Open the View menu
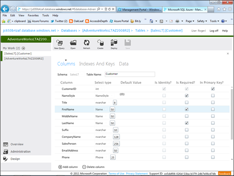This screenshot has width=234, height=176. click(22, 16)
